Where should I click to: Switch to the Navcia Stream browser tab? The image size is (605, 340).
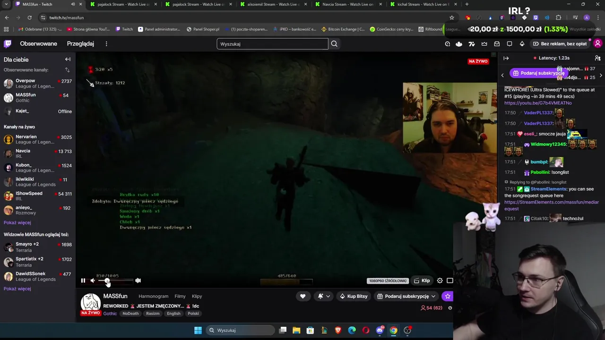[x=347, y=4]
